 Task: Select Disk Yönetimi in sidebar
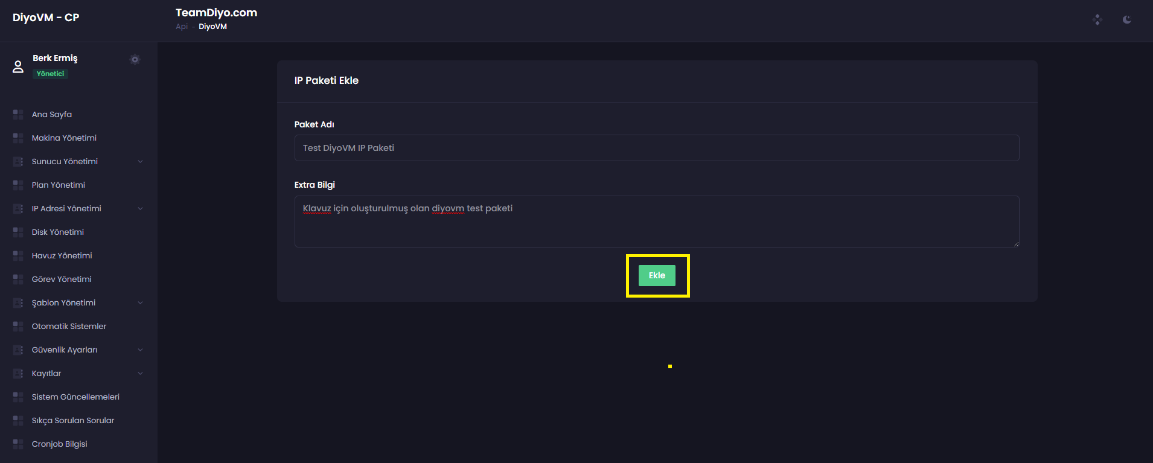(58, 232)
